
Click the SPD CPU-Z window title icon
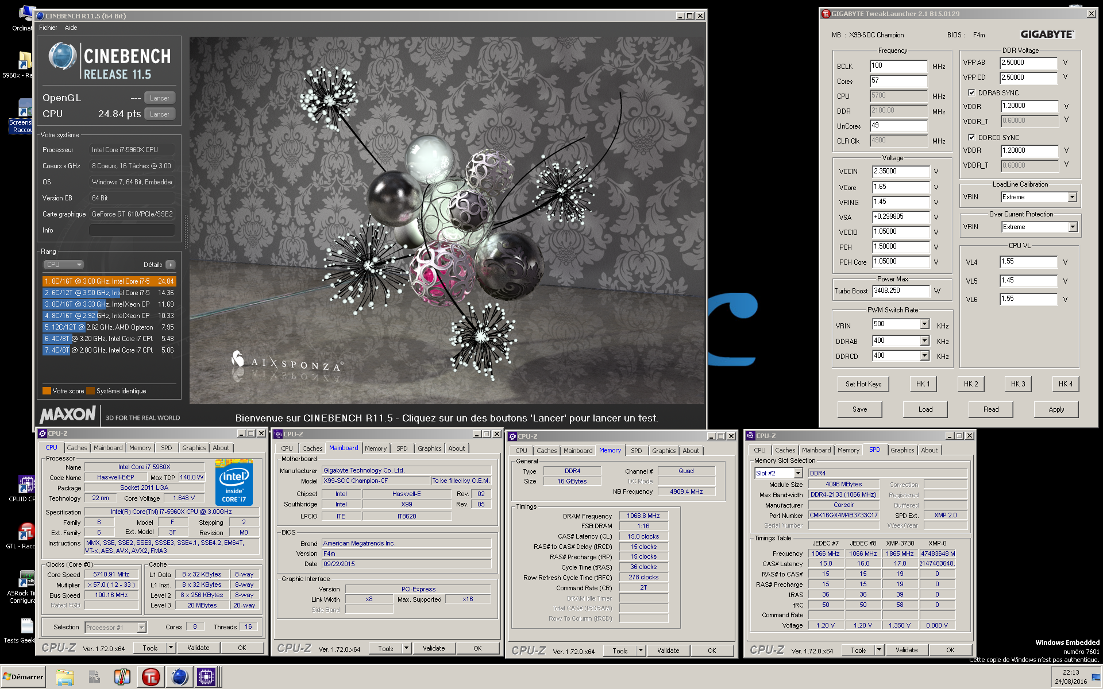(751, 436)
